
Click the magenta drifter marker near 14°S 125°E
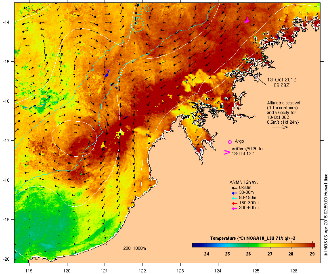[x=247, y=21]
